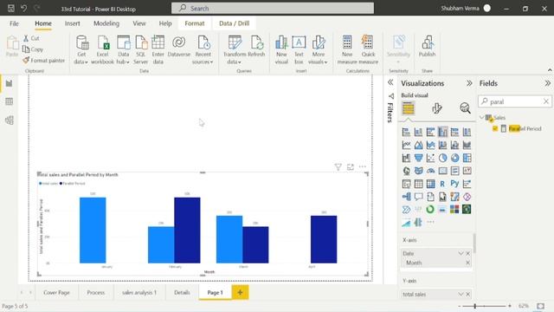Import an Excel workbook
This screenshot has width=554, height=312.
pos(102,50)
